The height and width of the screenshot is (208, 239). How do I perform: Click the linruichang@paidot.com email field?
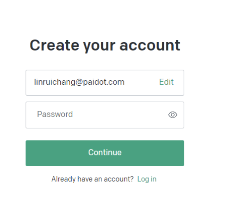coord(105,83)
